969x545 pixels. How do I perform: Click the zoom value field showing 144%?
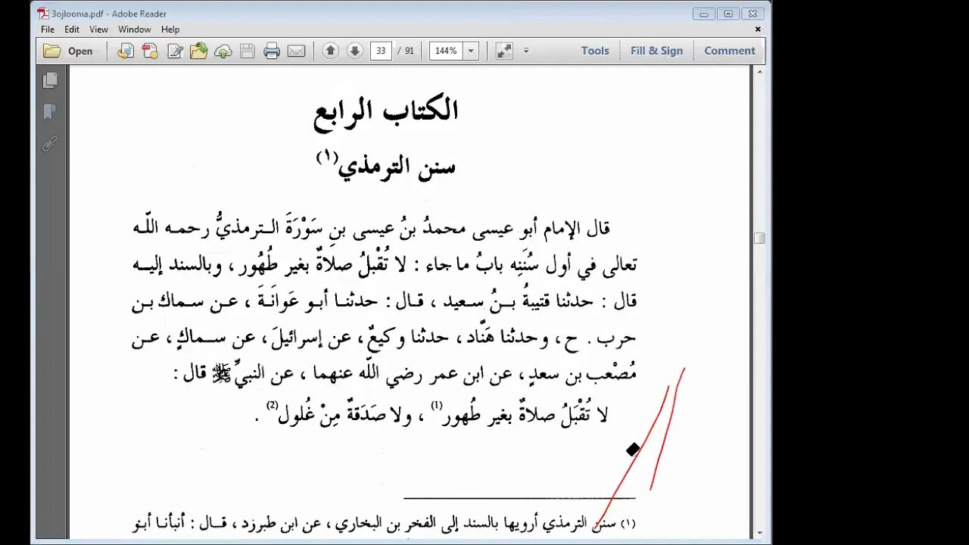click(x=447, y=51)
